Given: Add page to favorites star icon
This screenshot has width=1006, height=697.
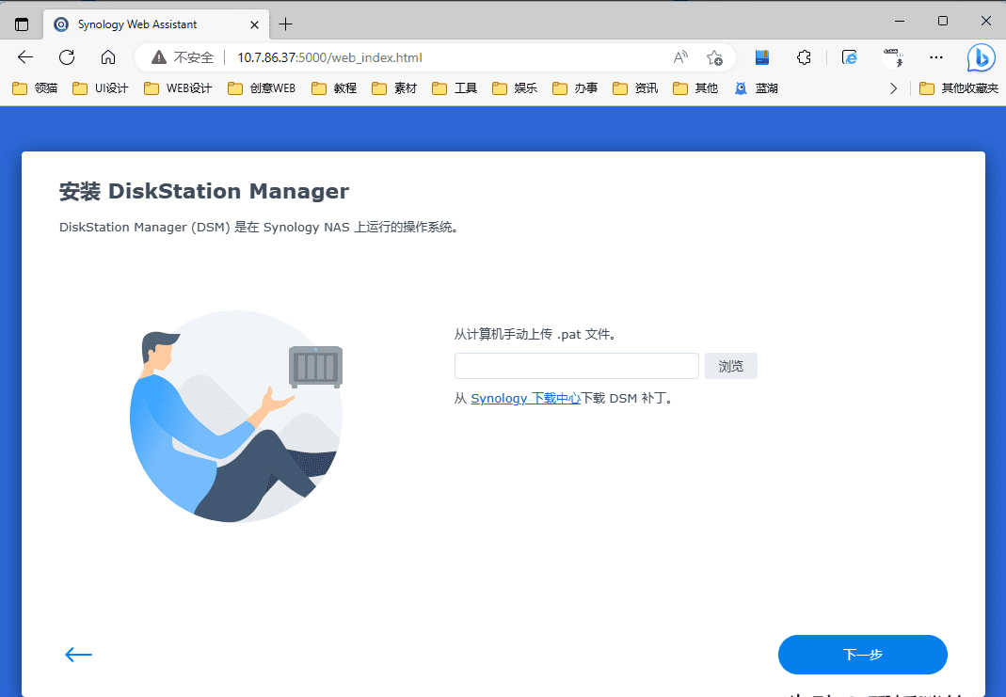Looking at the screenshot, I should click(x=714, y=57).
